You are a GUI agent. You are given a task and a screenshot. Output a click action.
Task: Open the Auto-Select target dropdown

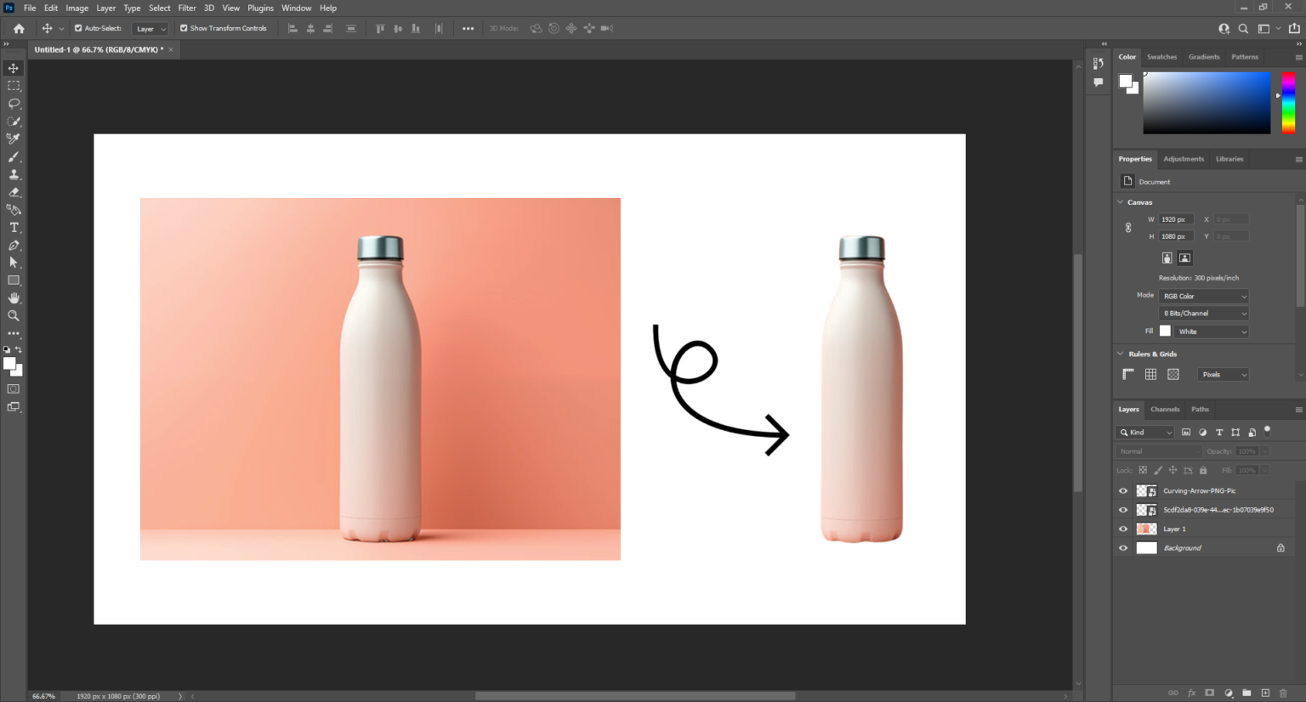tap(150, 28)
